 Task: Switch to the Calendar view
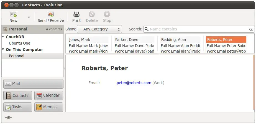49,95
